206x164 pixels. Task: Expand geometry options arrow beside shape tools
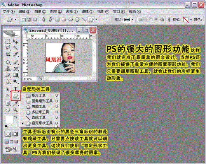(96, 19)
